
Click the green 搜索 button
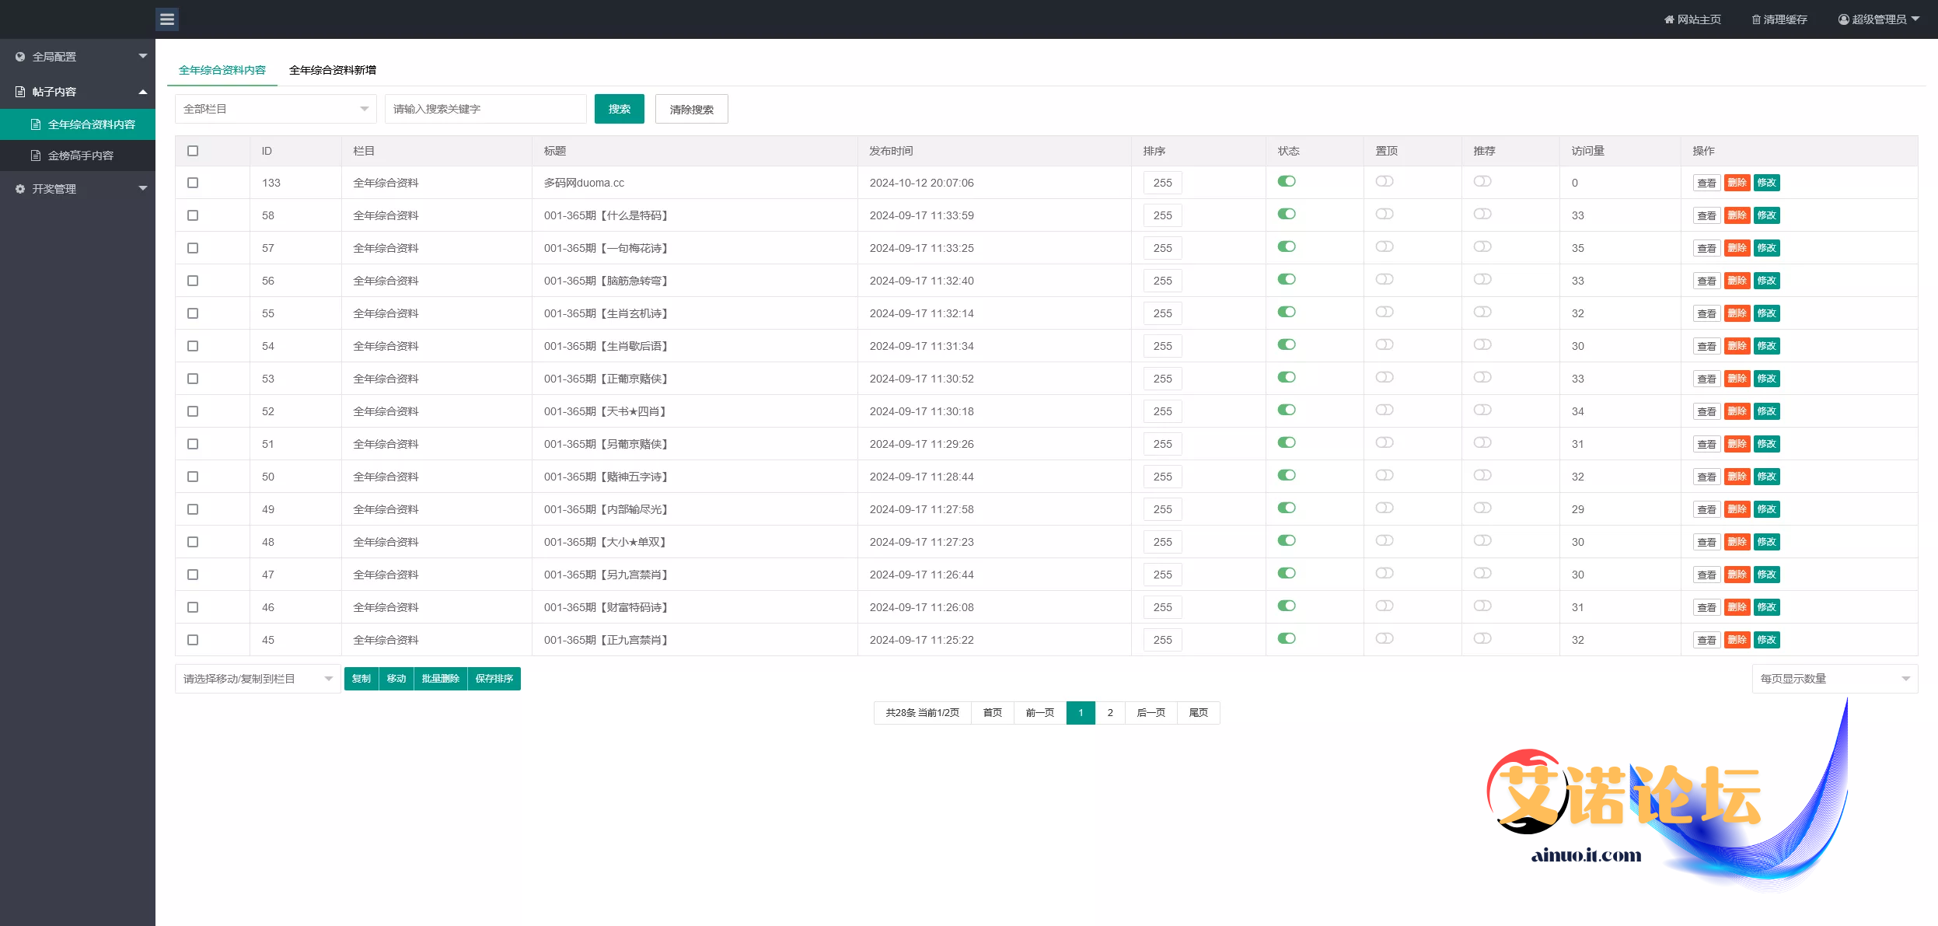click(x=620, y=109)
